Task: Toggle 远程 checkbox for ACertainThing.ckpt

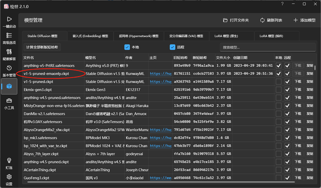Action: (287, 170)
